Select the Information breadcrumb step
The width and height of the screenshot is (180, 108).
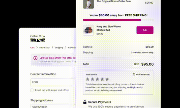pos(45,48)
